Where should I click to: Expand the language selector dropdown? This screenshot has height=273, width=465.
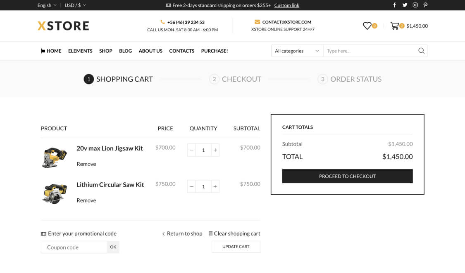[47, 5]
